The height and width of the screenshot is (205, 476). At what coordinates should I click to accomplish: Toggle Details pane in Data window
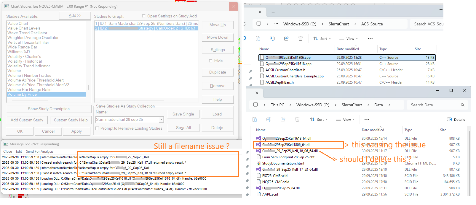point(456,119)
